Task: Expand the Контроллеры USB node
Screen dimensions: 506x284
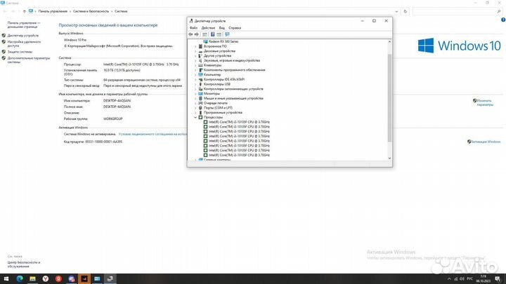Action: (x=195, y=84)
